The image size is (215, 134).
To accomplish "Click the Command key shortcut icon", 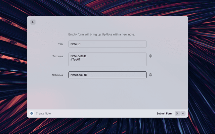I will [177, 114].
